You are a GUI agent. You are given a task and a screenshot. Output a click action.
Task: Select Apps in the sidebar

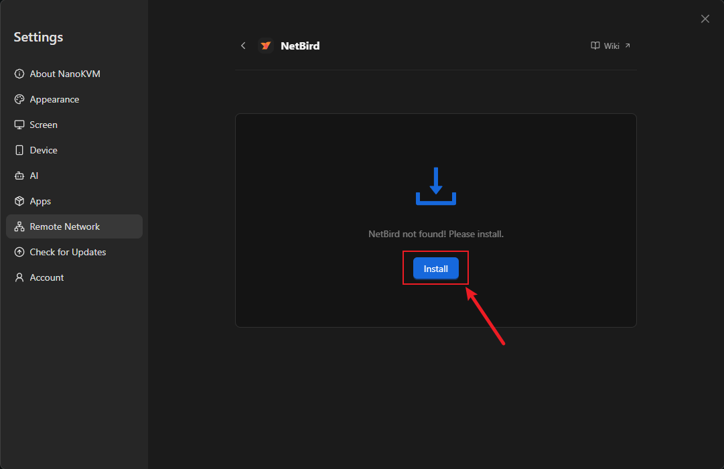(x=74, y=201)
